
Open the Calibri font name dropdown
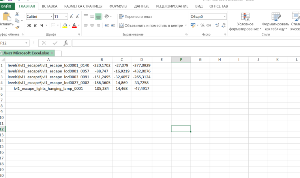pyautogui.click(x=51, y=17)
